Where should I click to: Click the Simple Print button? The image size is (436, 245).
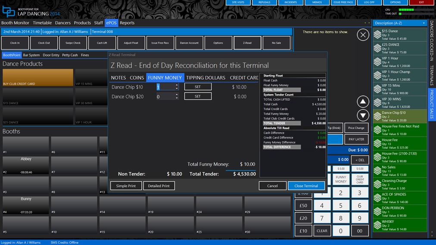[126, 186]
